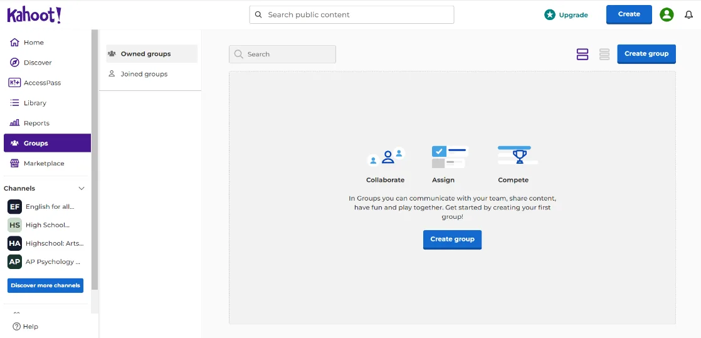This screenshot has width=701, height=338.
Task: Click the Kahoot! logo
Action: point(34,15)
